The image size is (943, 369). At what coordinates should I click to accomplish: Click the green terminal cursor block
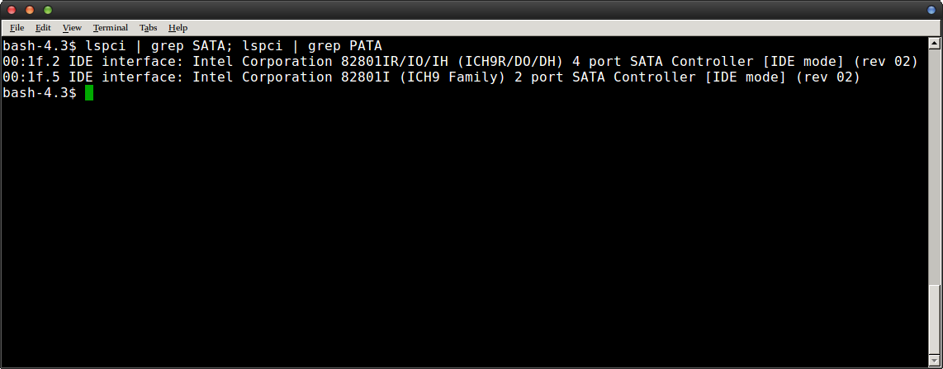[x=89, y=93]
